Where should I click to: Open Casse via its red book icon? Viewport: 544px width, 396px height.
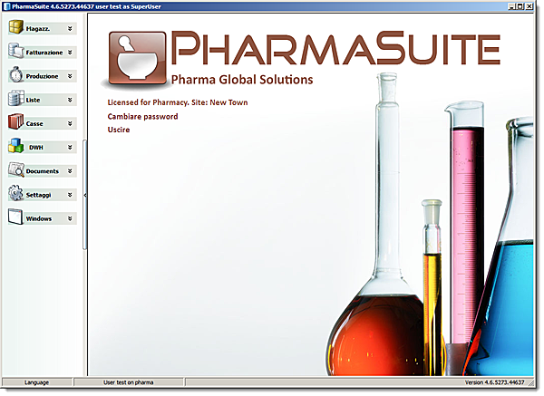[x=15, y=122]
